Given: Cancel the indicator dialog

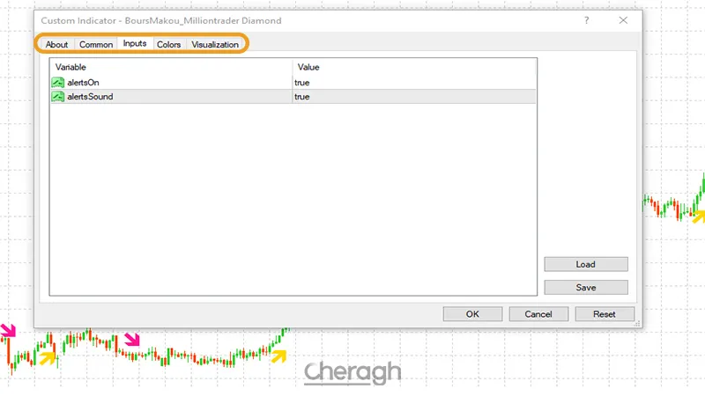Looking at the screenshot, I should 538,314.
